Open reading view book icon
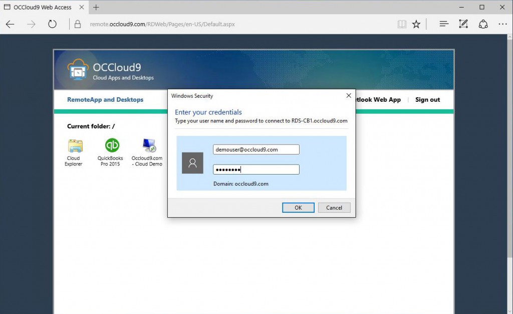This screenshot has height=314, width=513. 402,24
